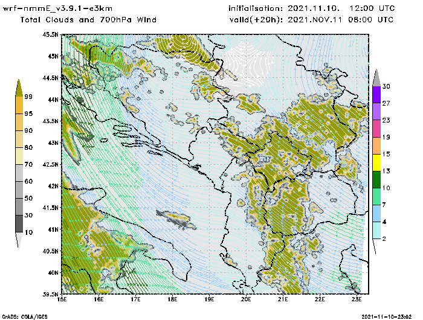Click the 21E longitude axis label
423x320 pixels.
pyautogui.click(x=283, y=299)
